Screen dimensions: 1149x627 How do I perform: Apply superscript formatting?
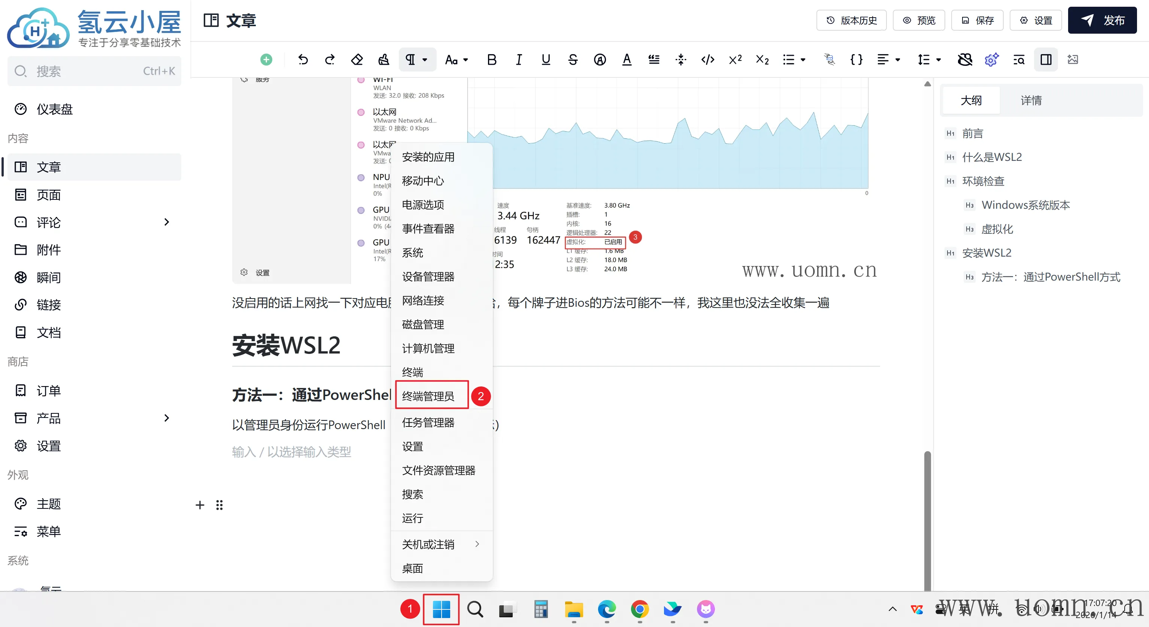(735, 59)
